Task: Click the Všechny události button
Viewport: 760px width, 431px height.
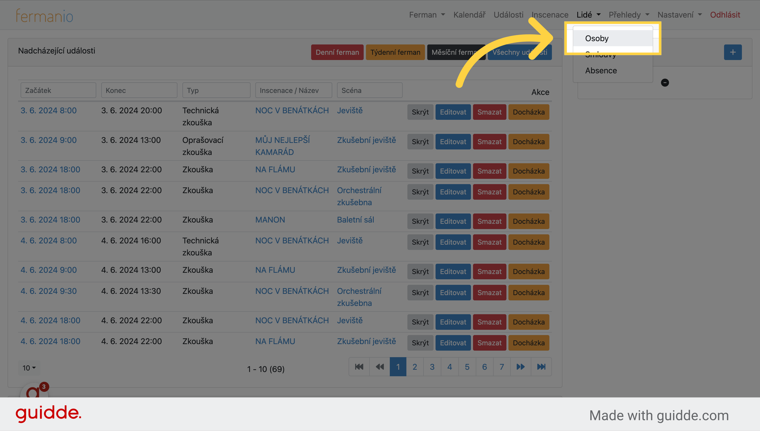Action: [519, 52]
